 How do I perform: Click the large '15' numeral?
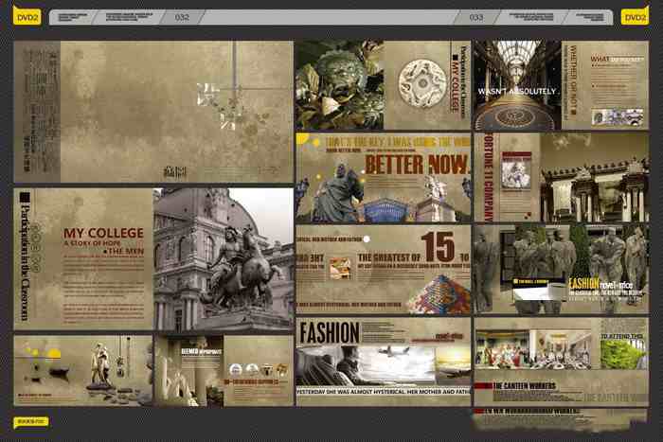[439, 247]
